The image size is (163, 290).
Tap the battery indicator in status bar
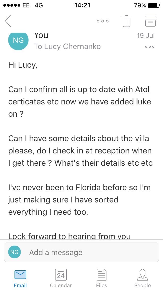(154, 5)
